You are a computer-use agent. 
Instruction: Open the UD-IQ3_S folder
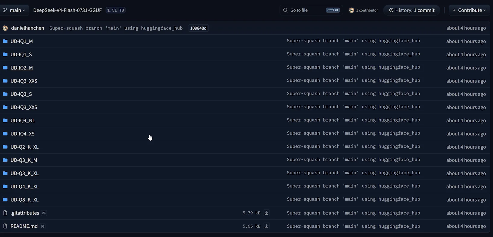point(21,94)
